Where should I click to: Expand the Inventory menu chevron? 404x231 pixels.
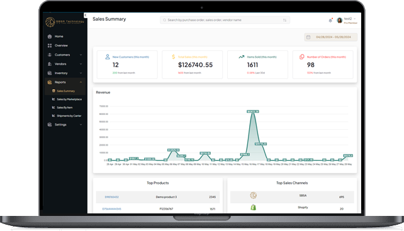(x=81, y=73)
